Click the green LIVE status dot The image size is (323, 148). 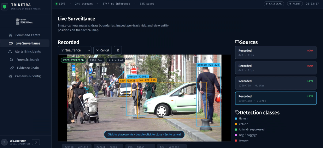tap(56, 4)
